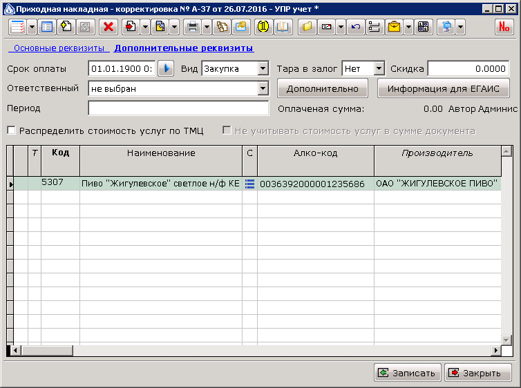Click the Период input field
This screenshot has width=521, height=388.
point(178,108)
